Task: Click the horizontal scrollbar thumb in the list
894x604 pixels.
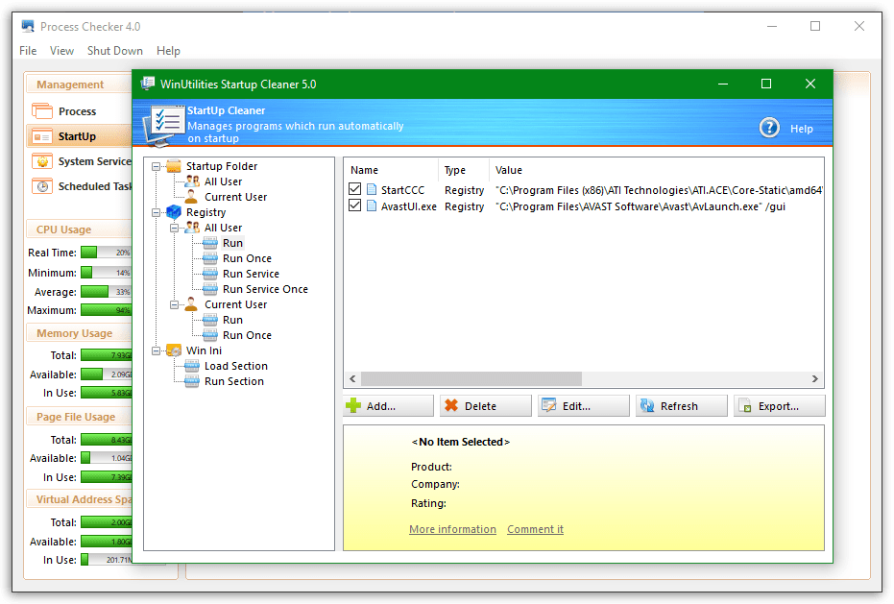Action: 471,378
